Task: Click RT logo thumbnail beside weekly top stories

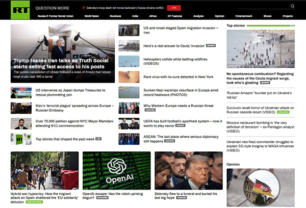Action: pyautogui.click(x=21, y=139)
